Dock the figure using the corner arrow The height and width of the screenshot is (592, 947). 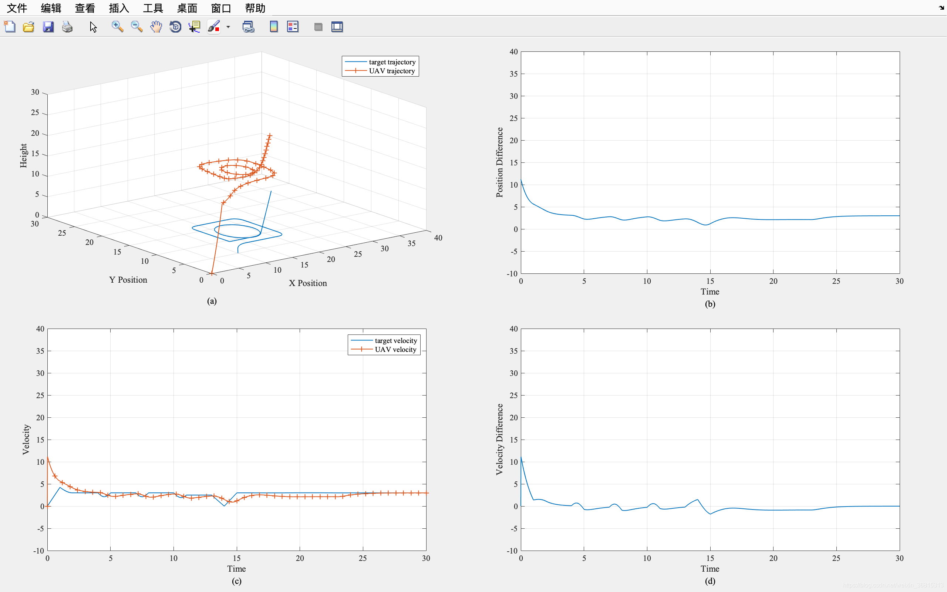(x=941, y=8)
